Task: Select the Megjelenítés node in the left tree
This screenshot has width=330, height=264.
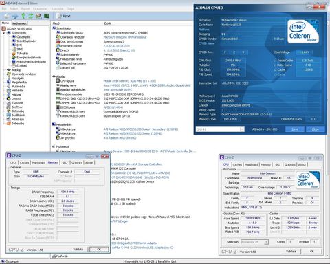Action: 19,82
